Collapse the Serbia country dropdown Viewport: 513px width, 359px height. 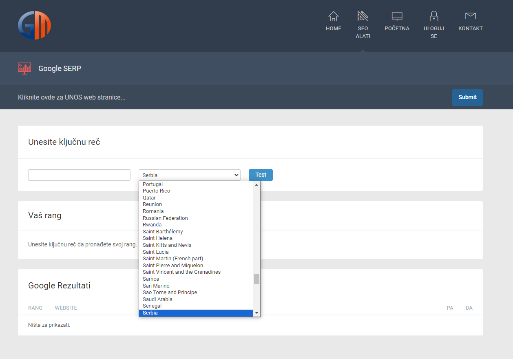point(189,175)
